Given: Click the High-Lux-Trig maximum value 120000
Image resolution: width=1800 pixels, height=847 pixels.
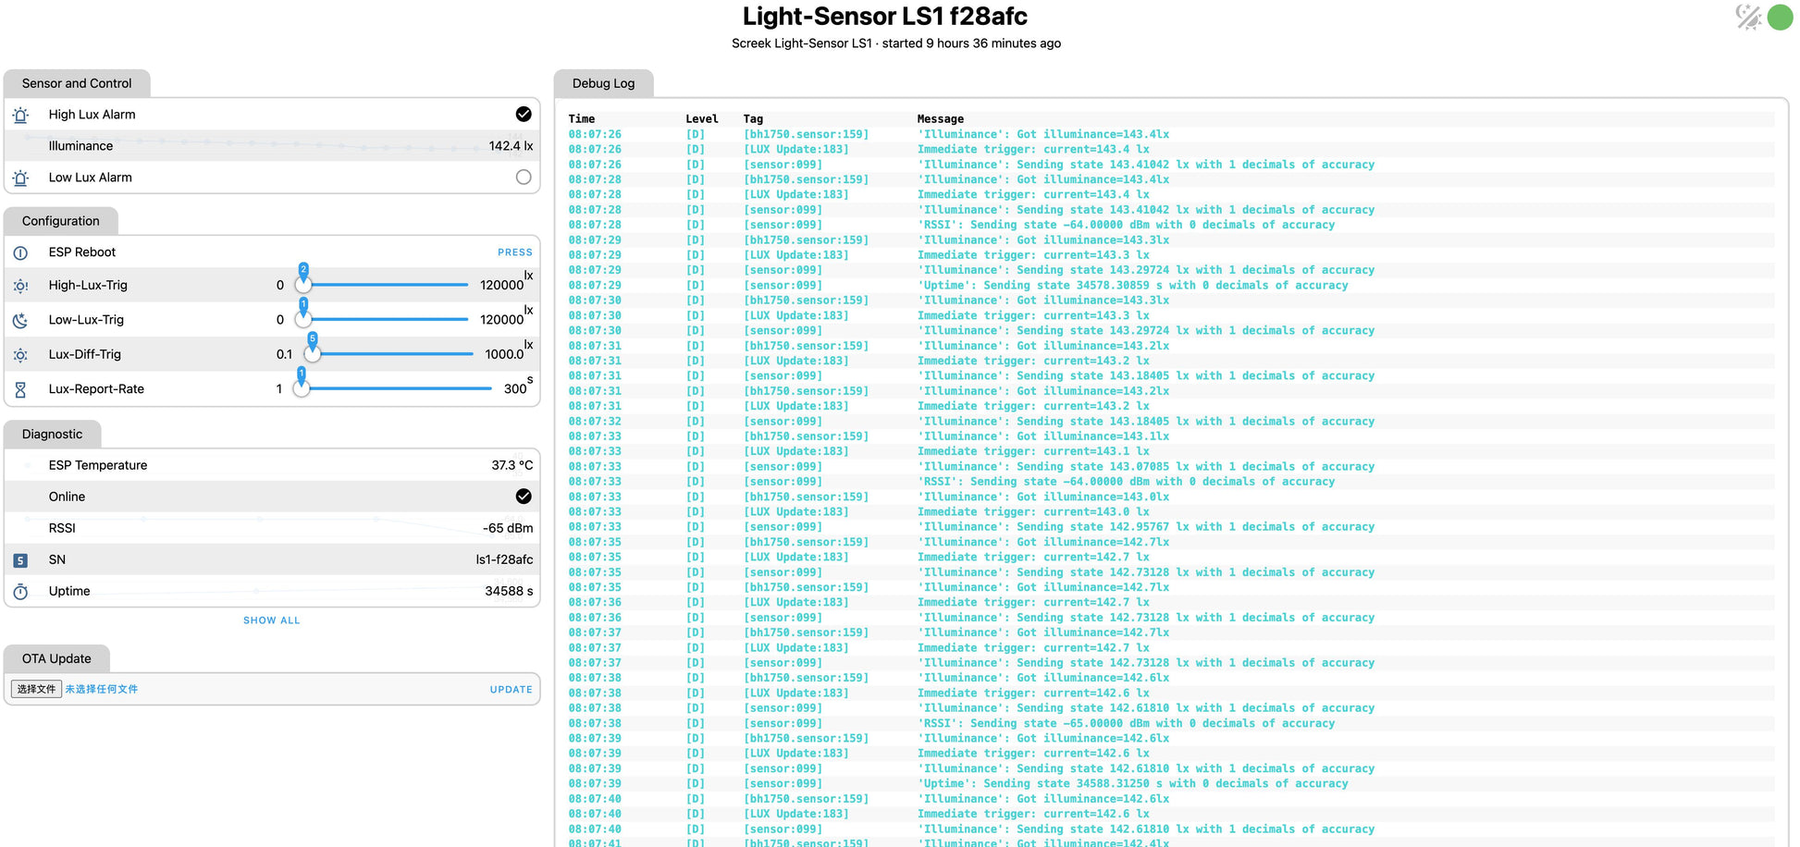Looking at the screenshot, I should point(501,285).
